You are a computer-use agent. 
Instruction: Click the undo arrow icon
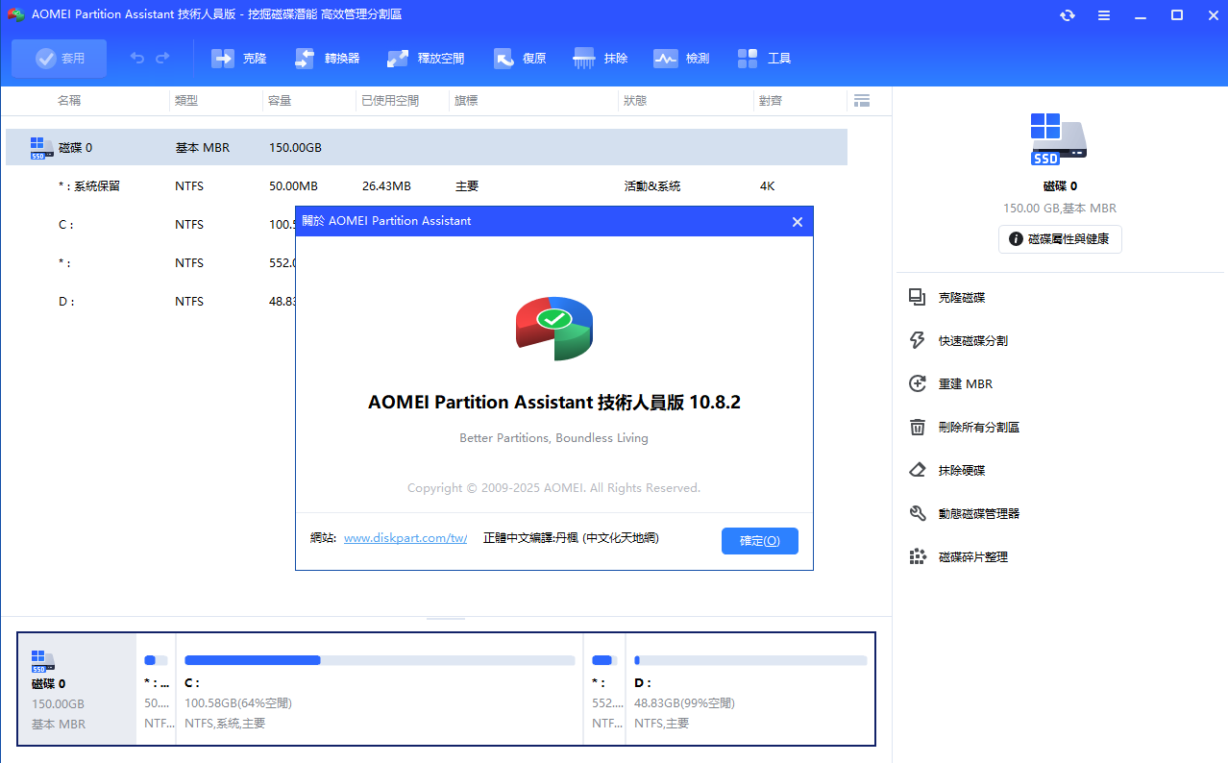(x=137, y=59)
